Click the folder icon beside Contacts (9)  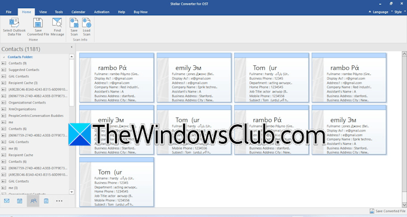click(x=3, y=63)
